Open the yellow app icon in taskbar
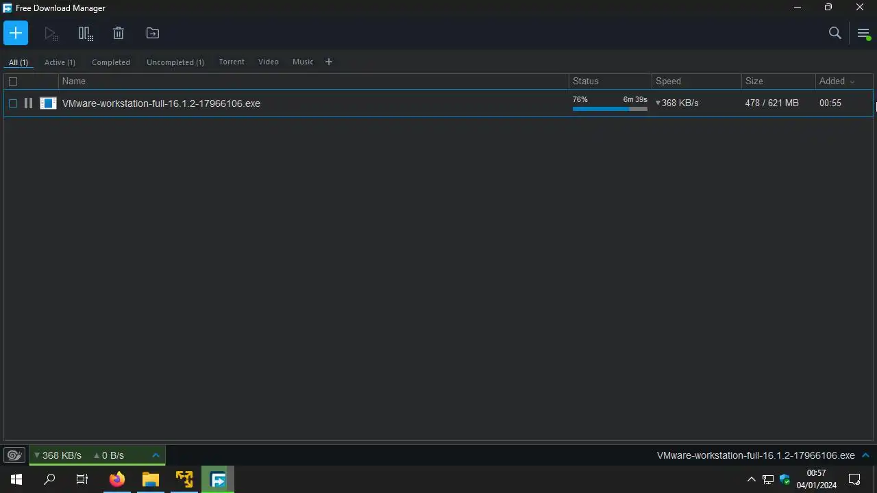The image size is (877, 493). pyautogui.click(x=184, y=479)
